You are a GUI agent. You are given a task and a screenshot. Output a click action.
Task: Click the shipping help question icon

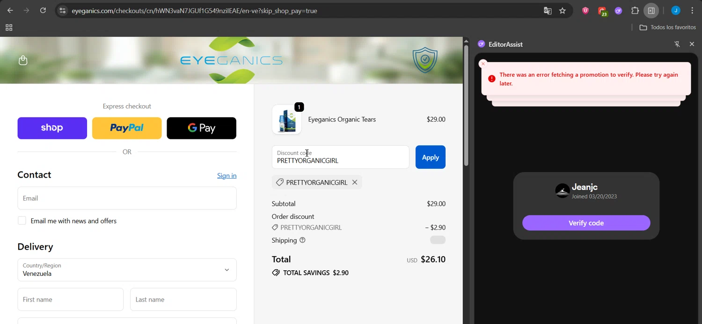[302, 240]
